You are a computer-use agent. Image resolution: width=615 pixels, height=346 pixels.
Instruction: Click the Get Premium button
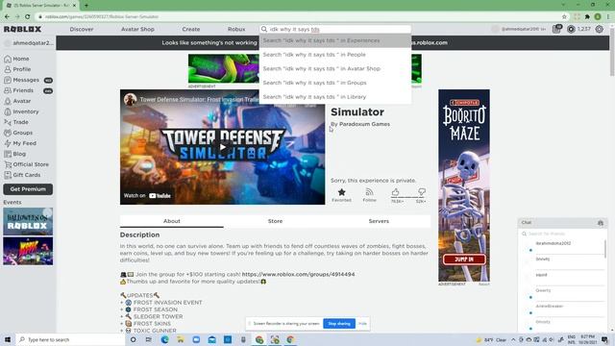coord(28,189)
